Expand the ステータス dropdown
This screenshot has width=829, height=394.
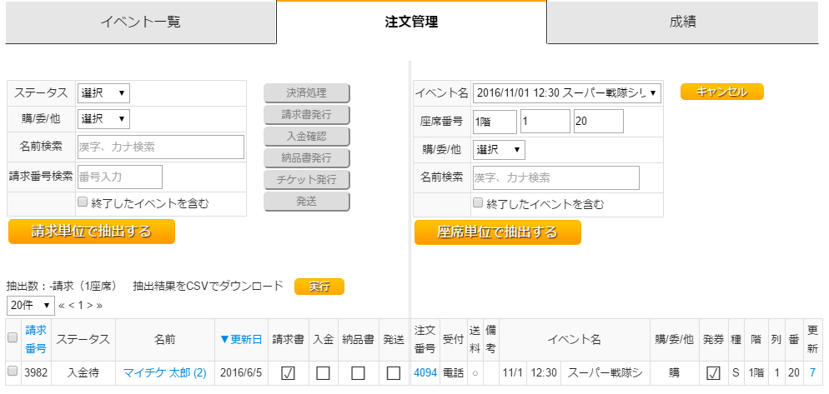[103, 92]
